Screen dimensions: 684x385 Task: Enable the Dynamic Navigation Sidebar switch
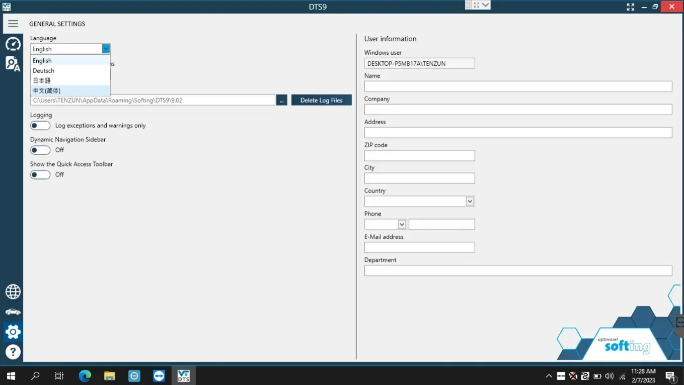pyautogui.click(x=40, y=150)
